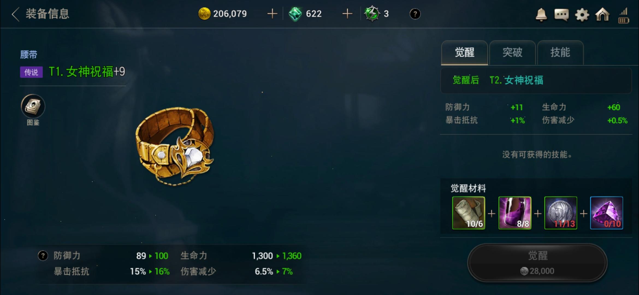Open stats help question mark near 防御力
Screen dimensions: 639x295
[43, 256]
